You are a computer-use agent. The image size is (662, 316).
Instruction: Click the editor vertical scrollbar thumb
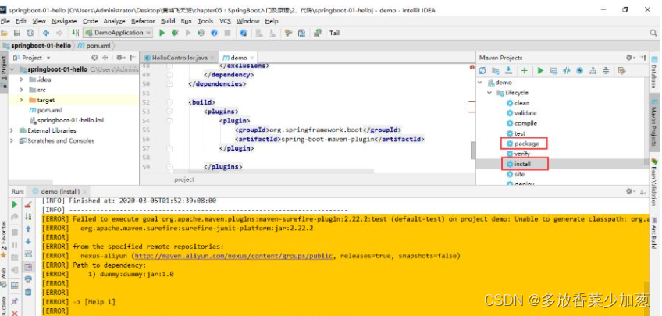tap(473, 151)
